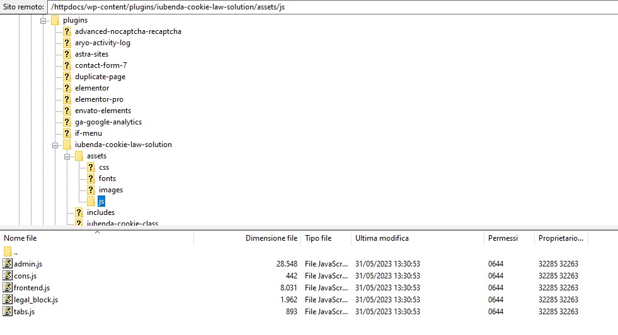
Task: Select the envato-elements folder
Action: 103,111
